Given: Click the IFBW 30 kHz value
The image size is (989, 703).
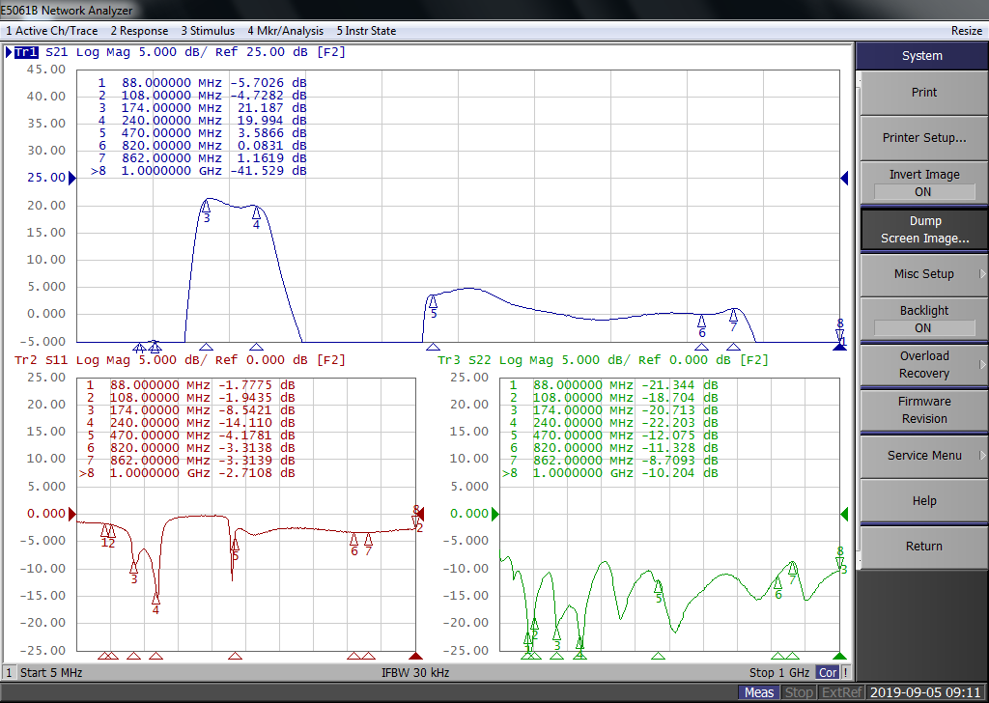Looking at the screenshot, I should coord(415,673).
